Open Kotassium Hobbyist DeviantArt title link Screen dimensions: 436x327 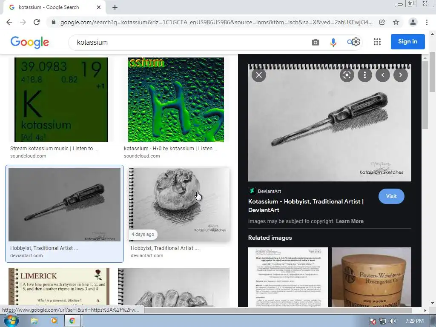pos(306,206)
